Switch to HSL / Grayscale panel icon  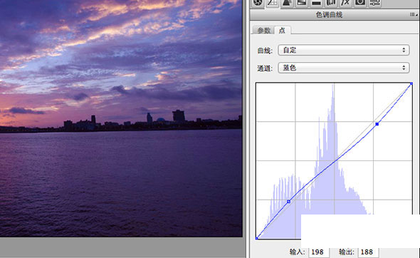(302, 3)
